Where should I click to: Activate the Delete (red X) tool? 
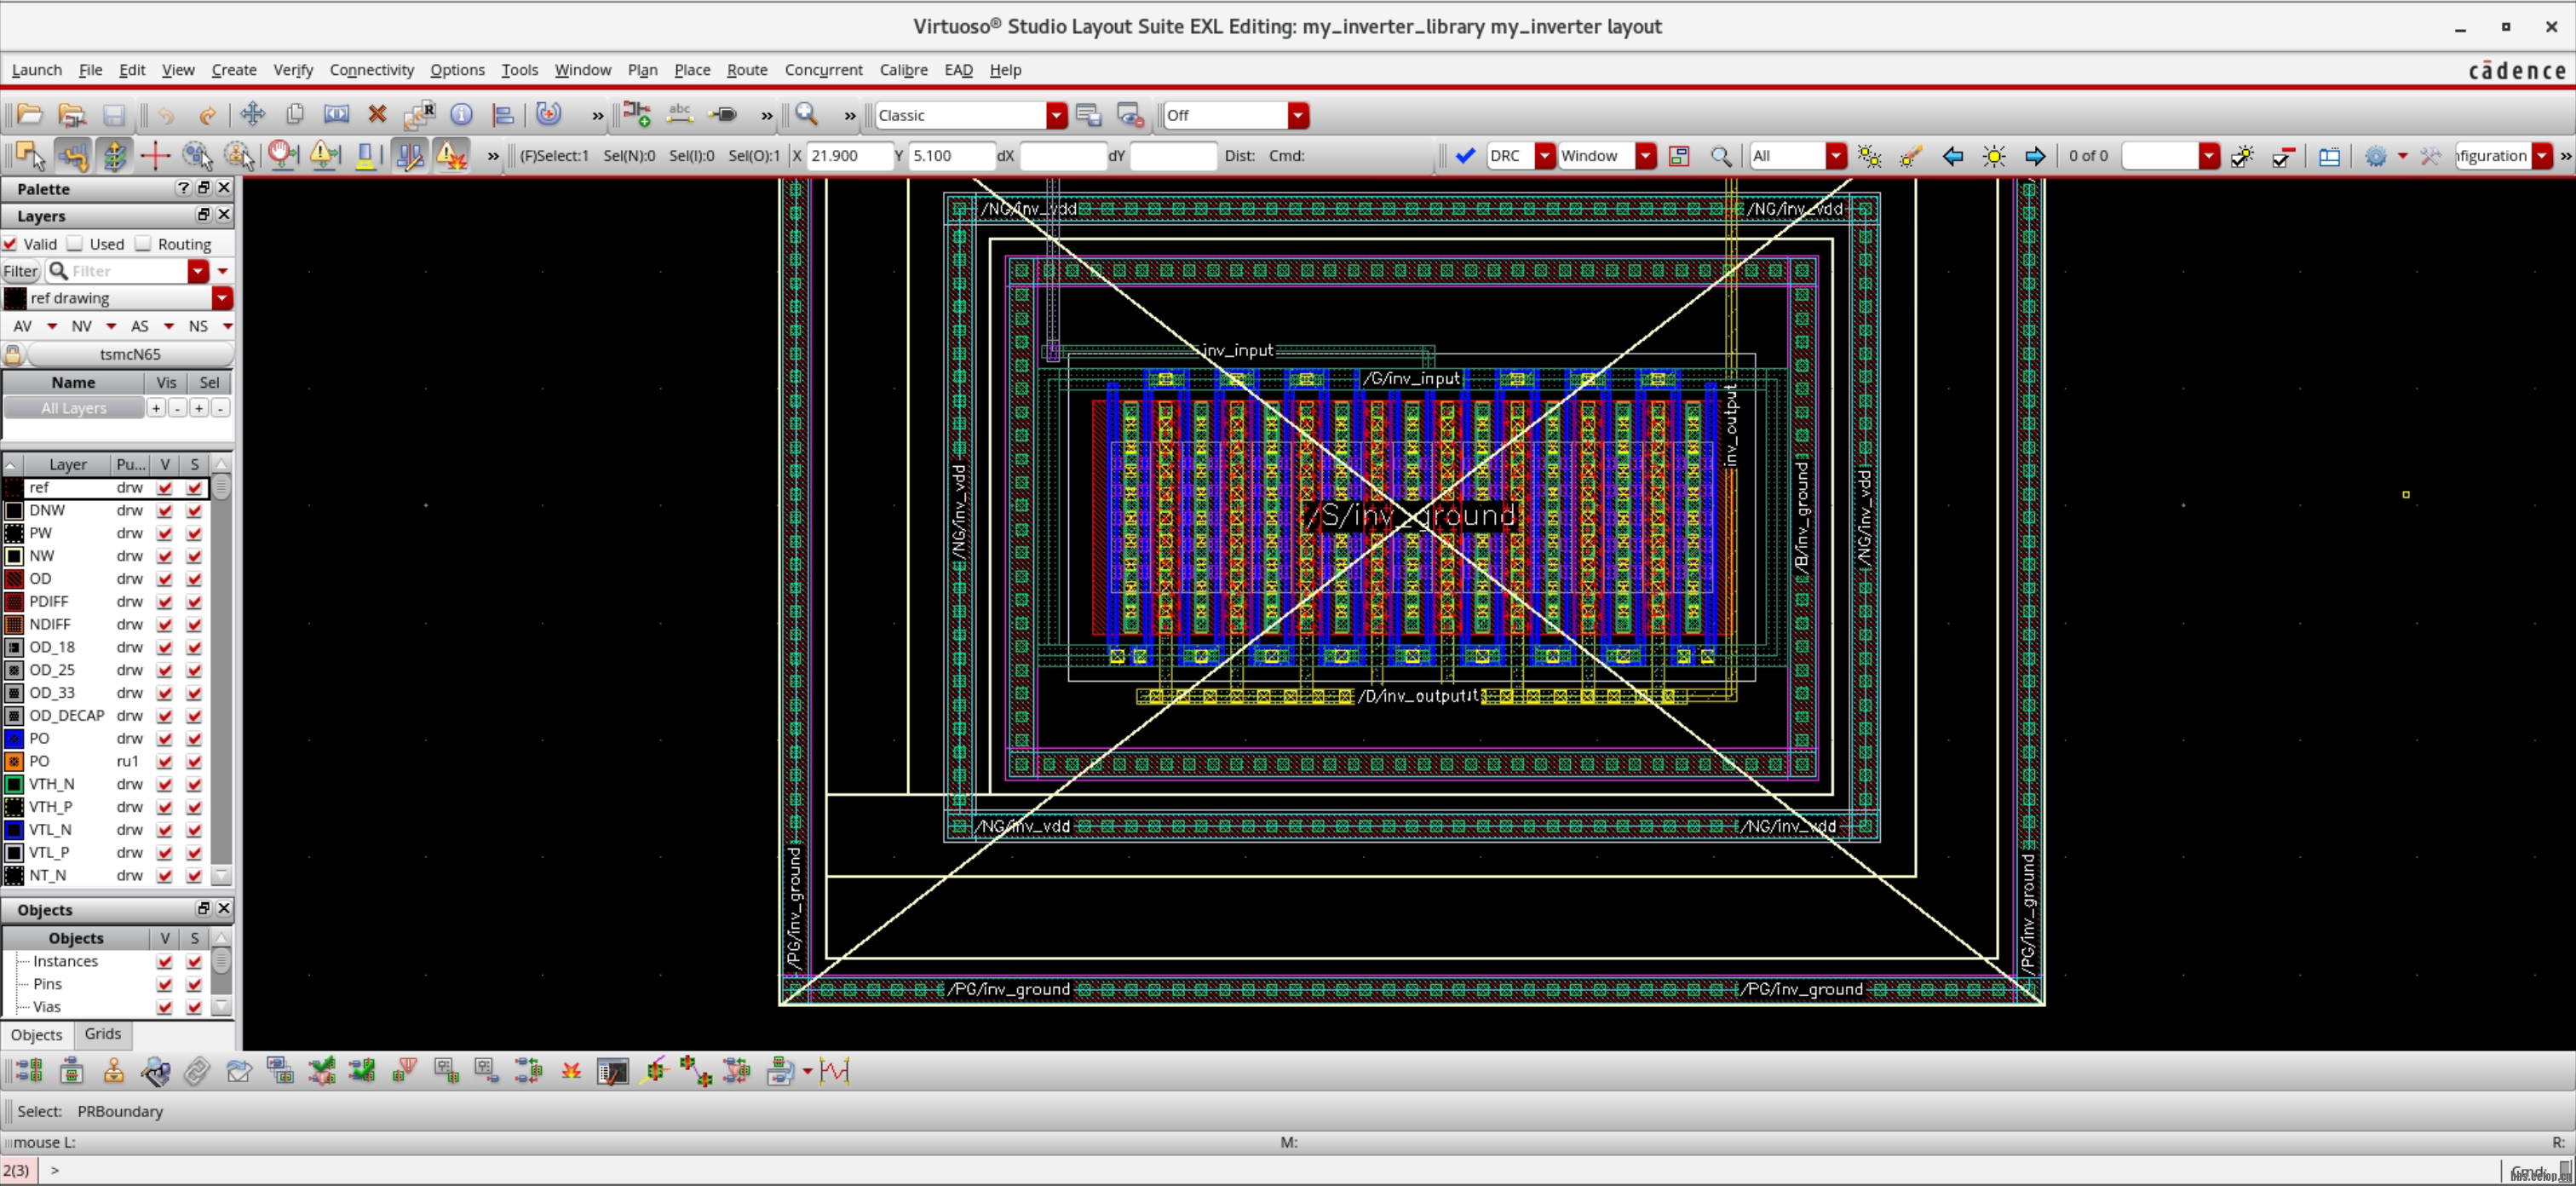377,115
